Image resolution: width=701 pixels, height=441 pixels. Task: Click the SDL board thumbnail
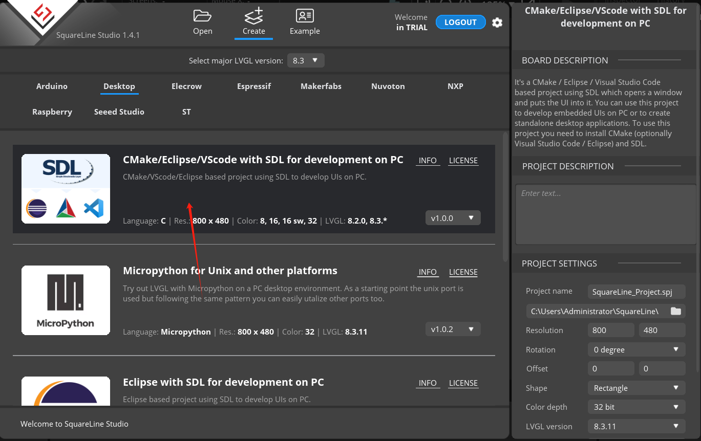pos(66,188)
